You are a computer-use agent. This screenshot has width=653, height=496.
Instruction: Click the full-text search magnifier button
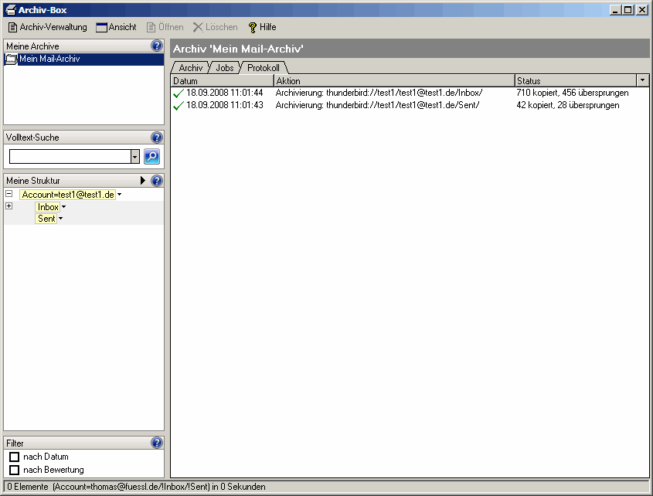151,156
